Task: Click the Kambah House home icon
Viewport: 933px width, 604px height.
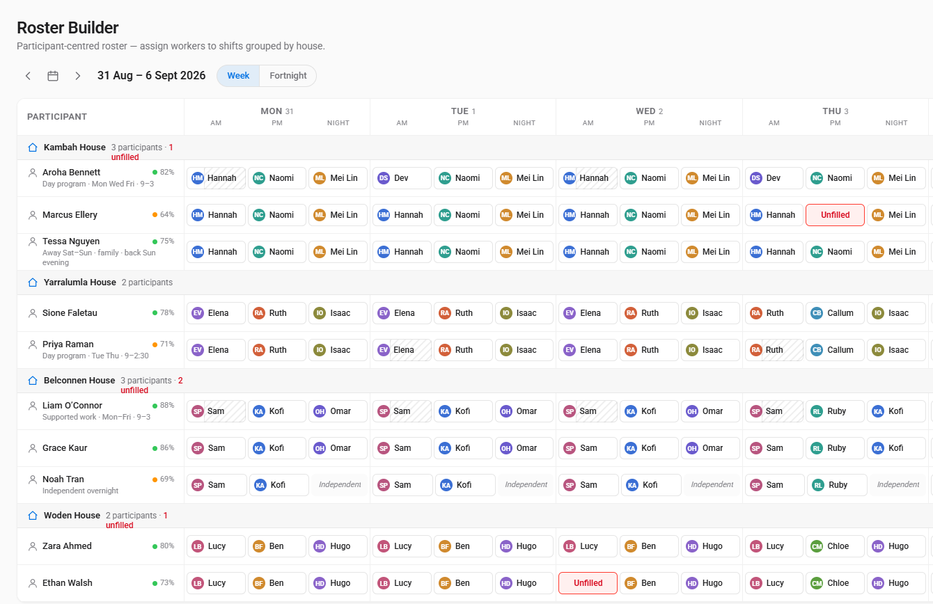Action: pos(32,148)
